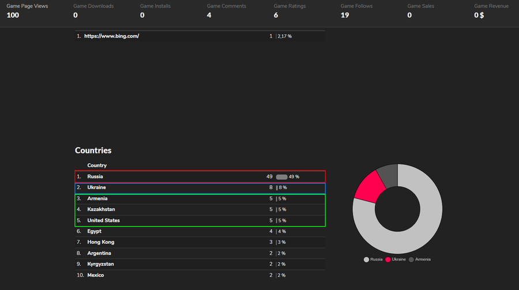This screenshot has width=519, height=290.
Task: Select the Game Ratings stat
Action: [289, 10]
